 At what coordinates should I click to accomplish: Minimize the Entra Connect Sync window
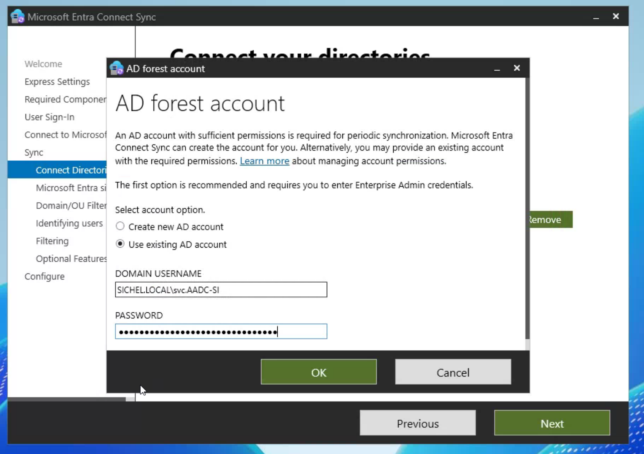tap(596, 17)
